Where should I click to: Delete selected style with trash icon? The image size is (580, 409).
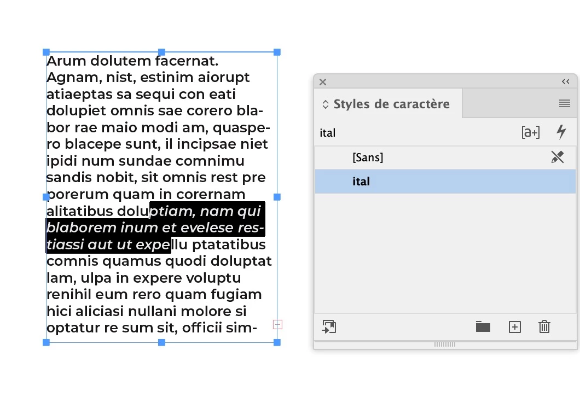(544, 326)
